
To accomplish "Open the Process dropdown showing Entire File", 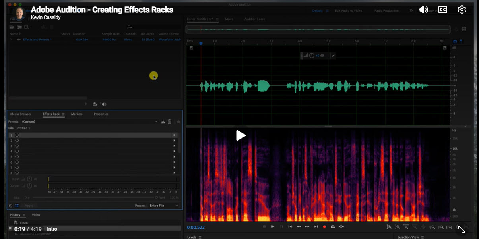I will [x=164, y=206].
